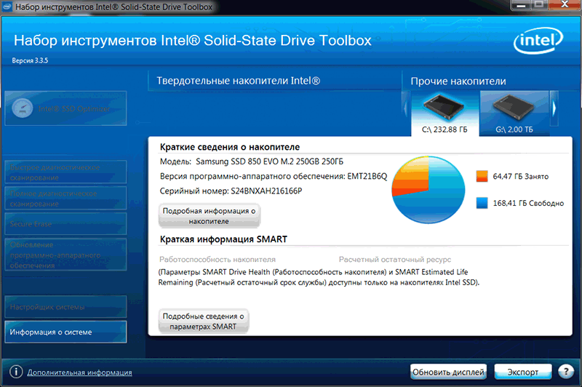
Task: Click Версия 3.3.5 text
Action: click(x=30, y=60)
